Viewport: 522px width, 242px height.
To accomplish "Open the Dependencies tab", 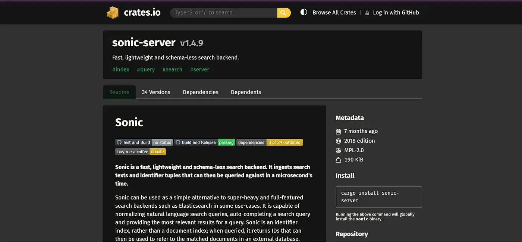I will [x=201, y=92].
